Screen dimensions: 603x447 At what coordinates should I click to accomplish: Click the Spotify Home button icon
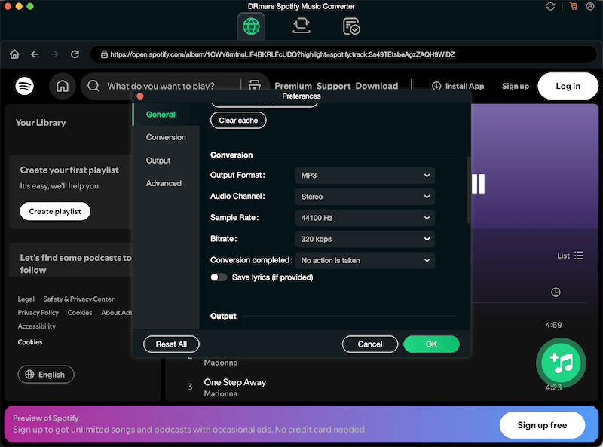[x=63, y=86]
